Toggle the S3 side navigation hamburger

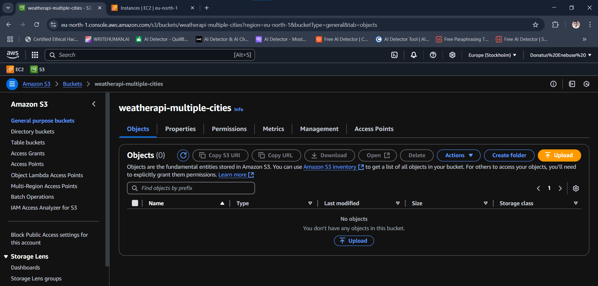12,84
